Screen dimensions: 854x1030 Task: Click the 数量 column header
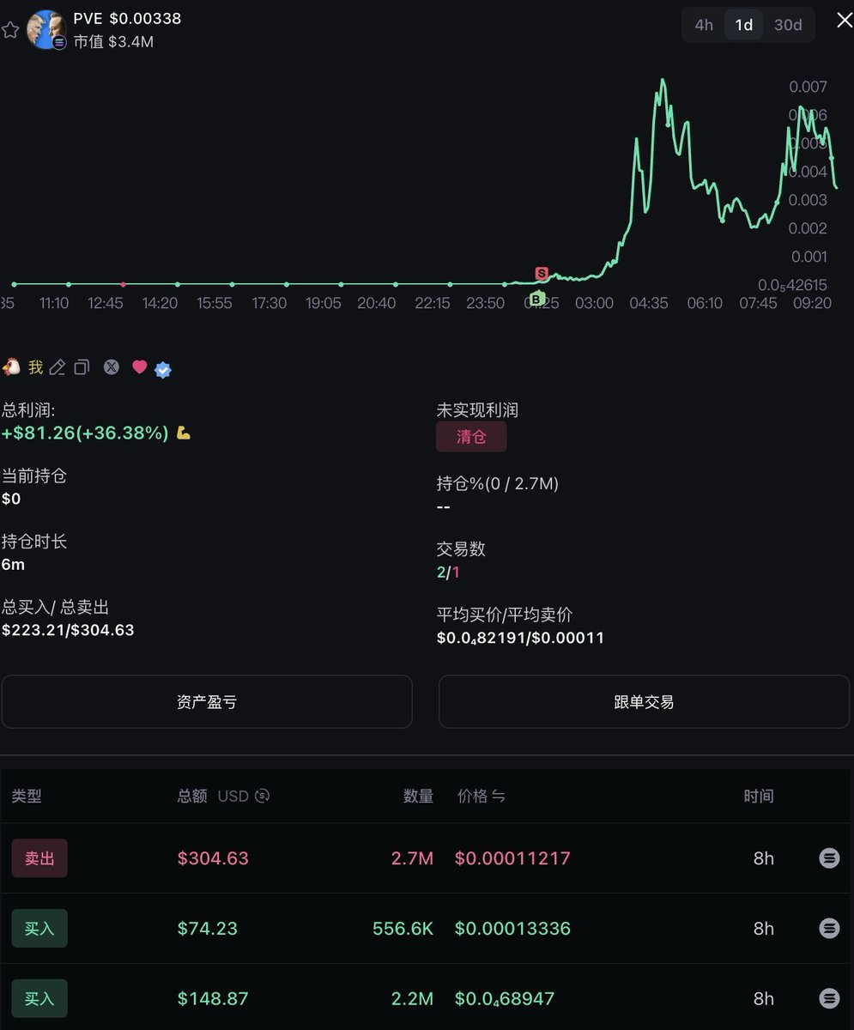click(x=419, y=796)
